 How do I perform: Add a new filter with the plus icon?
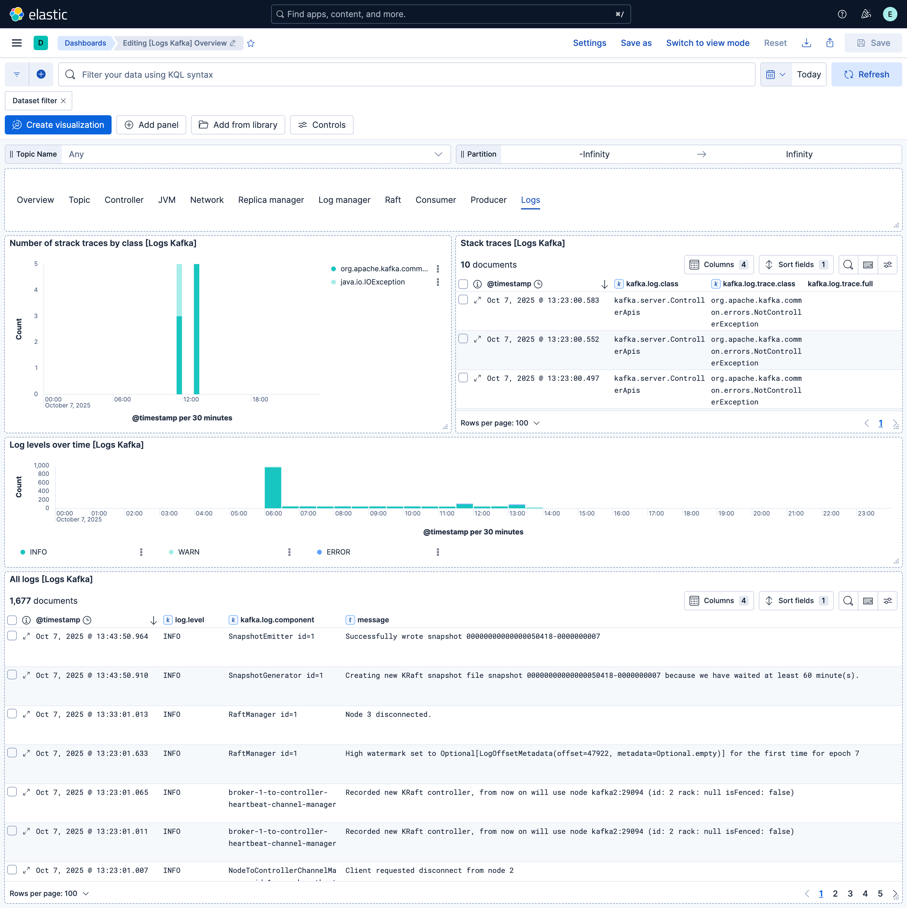[x=41, y=74]
